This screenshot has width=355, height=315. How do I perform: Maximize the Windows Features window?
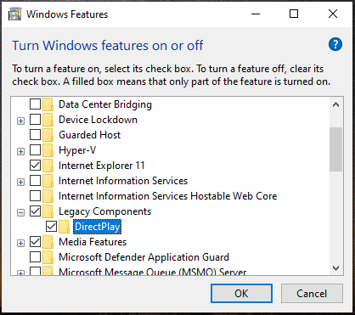coord(294,14)
